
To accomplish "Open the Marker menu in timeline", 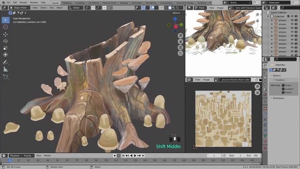I will [x=47, y=155].
